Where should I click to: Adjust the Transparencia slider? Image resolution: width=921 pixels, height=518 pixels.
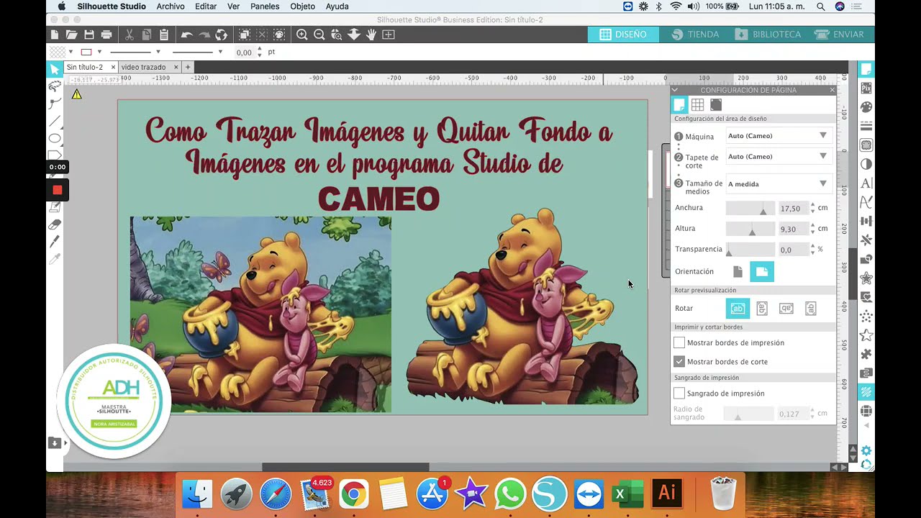[750, 250]
